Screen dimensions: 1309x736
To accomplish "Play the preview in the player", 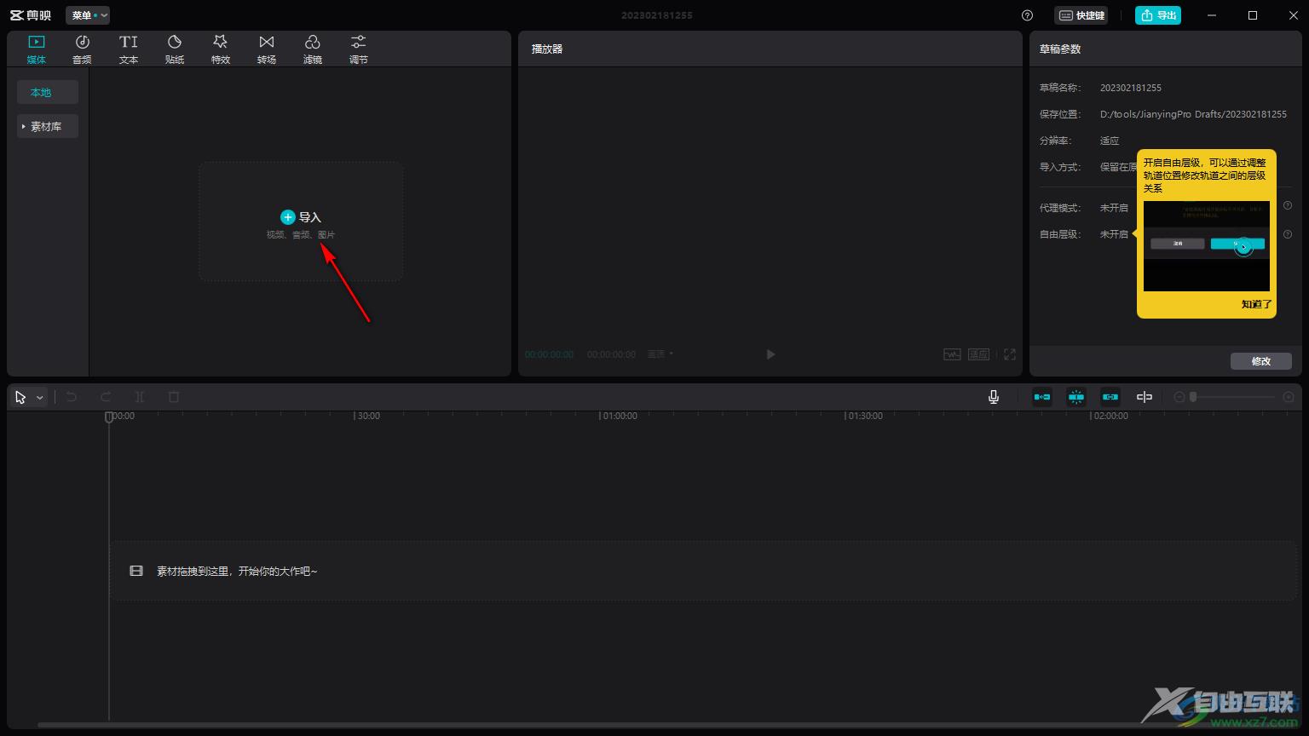I will point(770,354).
